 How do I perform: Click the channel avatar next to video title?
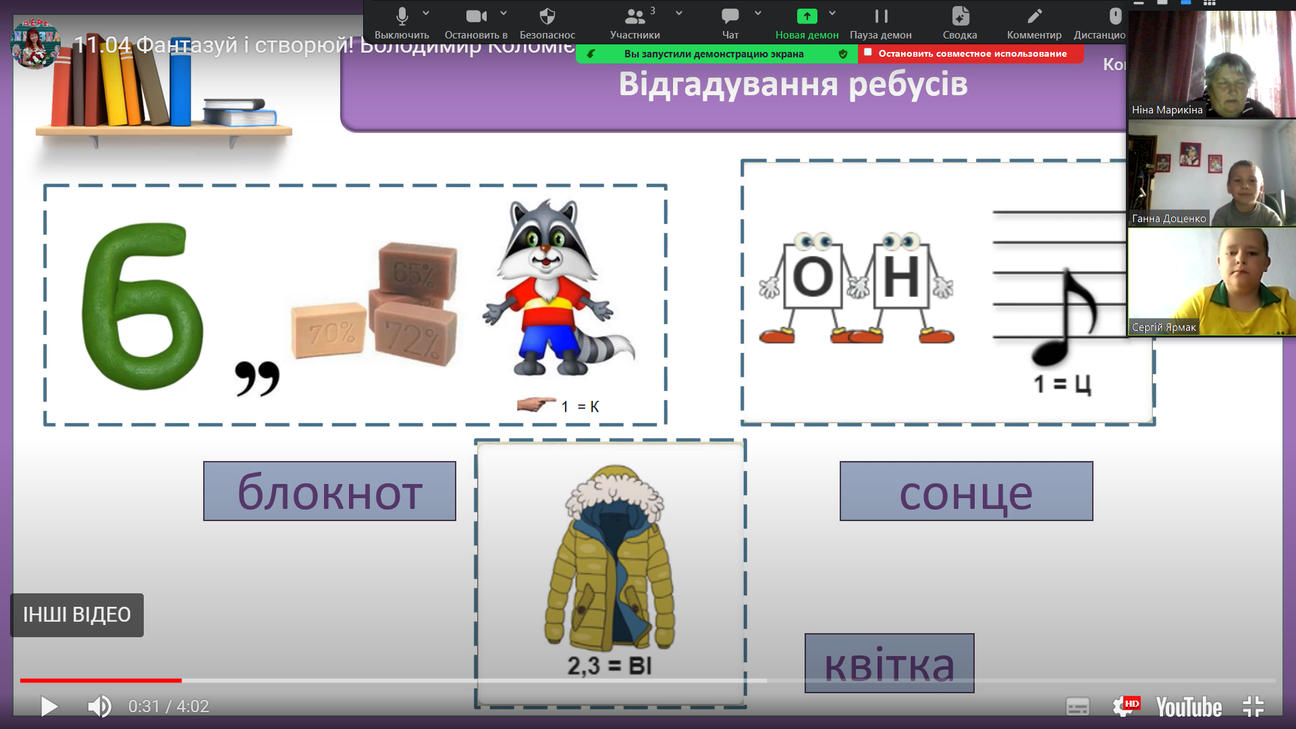(36, 44)
